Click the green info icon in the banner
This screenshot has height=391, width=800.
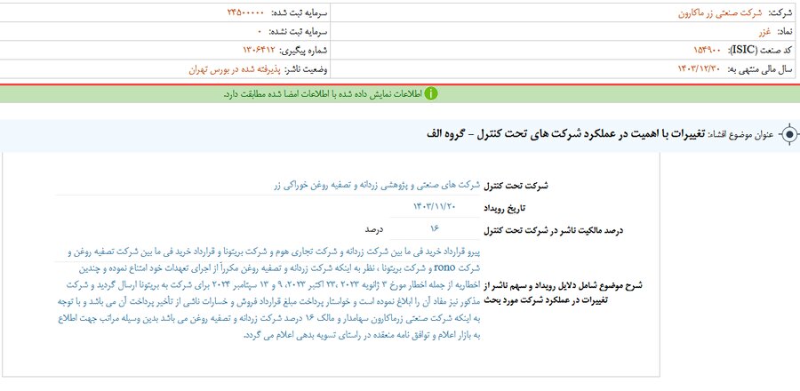(x=431, y=93)
